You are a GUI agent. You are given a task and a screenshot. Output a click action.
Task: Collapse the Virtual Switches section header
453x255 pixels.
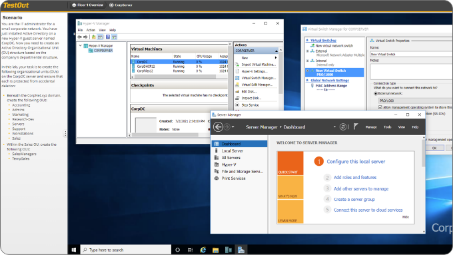coord(307,41)
